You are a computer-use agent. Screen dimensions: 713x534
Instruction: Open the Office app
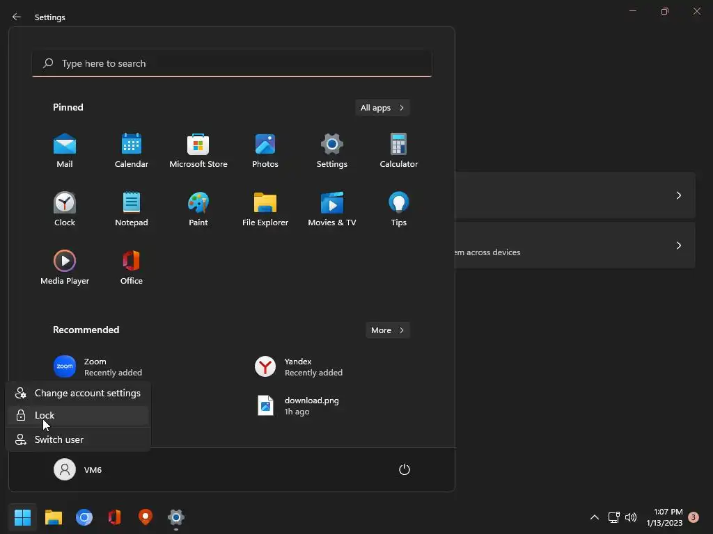click(132, 268)
